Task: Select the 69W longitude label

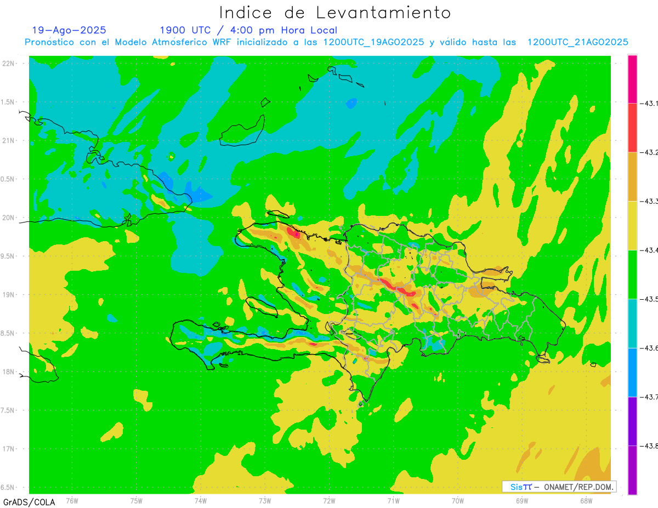Action: tap(522, 501)
